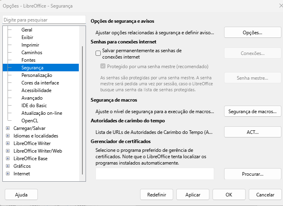Expand the Carregar/Salvar tree node
The height and width of the screenshot is (206, 283).
8,128
